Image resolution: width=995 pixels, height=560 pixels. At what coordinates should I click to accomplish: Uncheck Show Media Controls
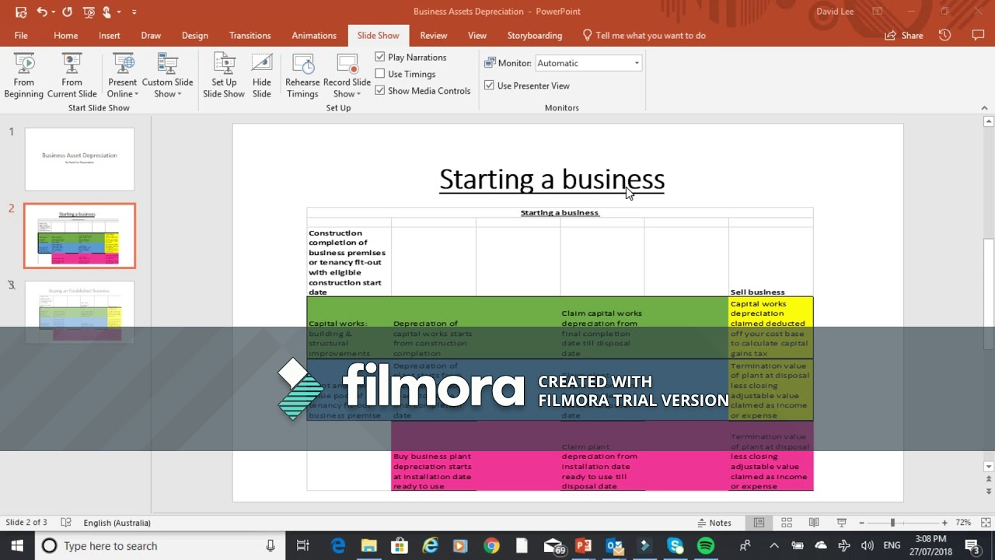(380, 90)
